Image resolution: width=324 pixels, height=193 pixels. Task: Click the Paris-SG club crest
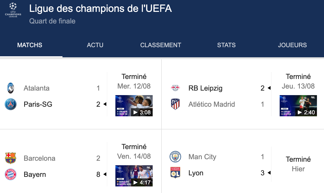[x=11, y=104]
